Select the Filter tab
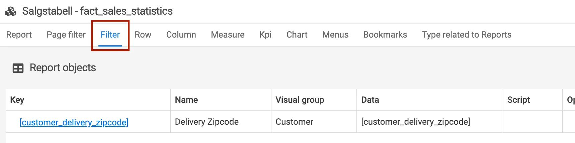This screenshot has width=575, height=143. point(110,35)
